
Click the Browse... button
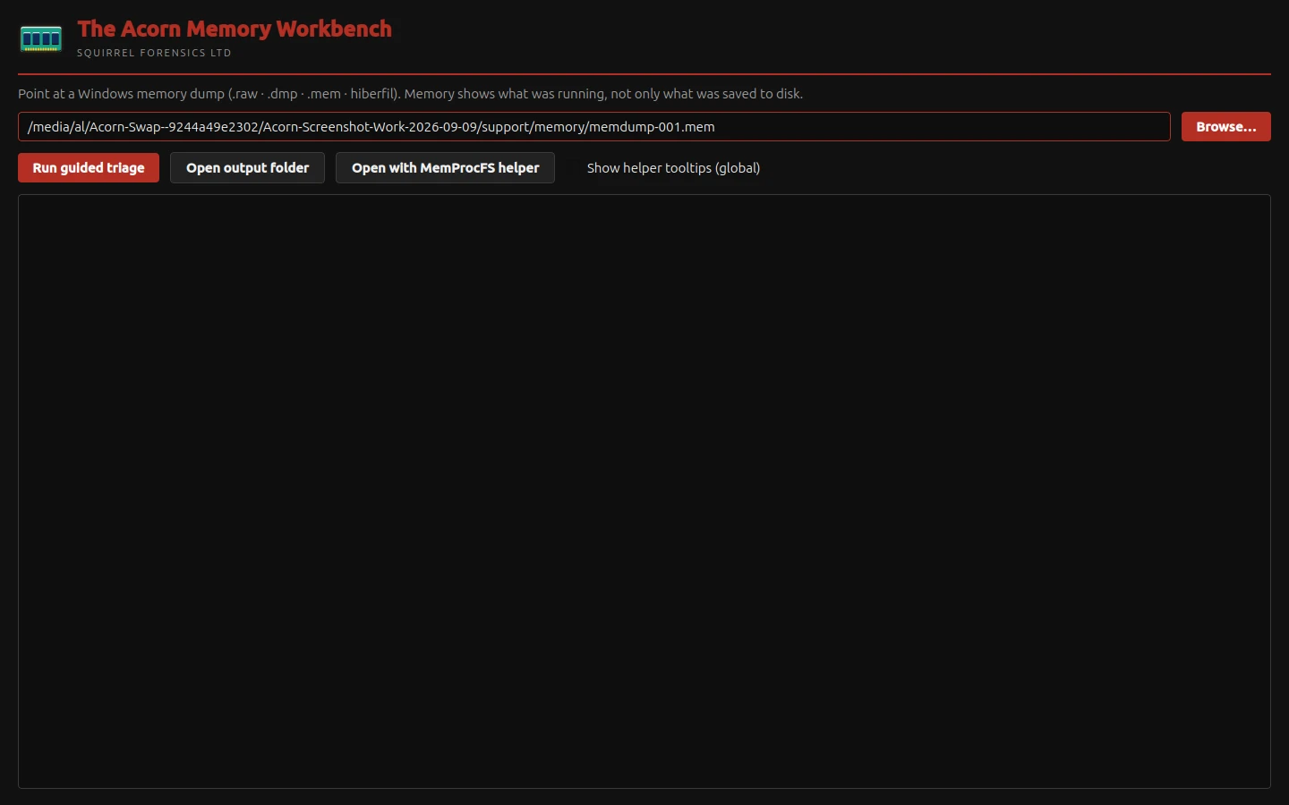1225,127
